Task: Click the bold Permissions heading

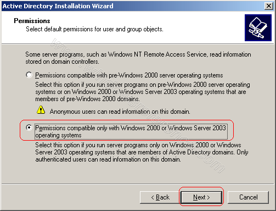Action: pyautogui.click(x=32, y=21)
